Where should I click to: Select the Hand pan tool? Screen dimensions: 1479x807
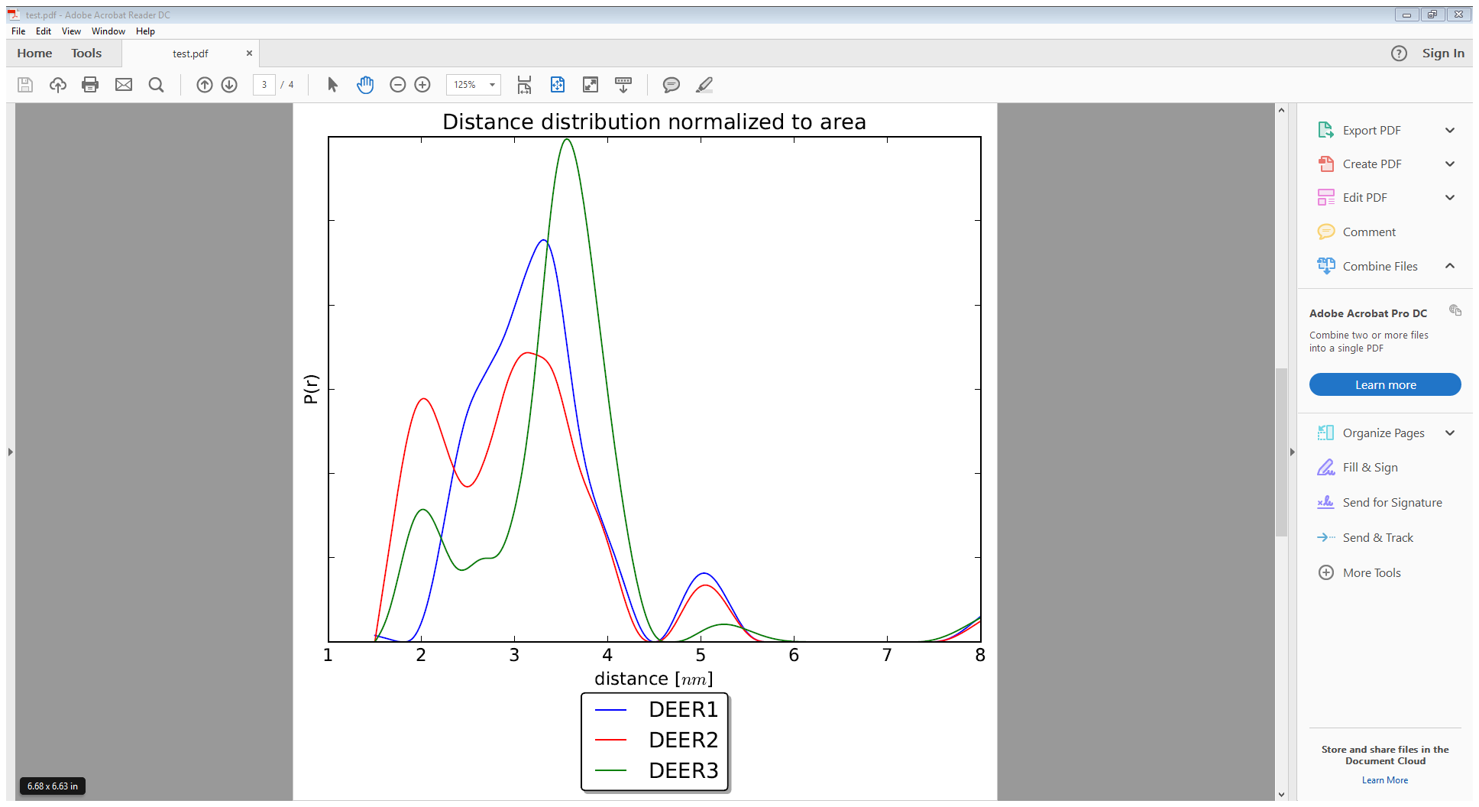(365, 85)
